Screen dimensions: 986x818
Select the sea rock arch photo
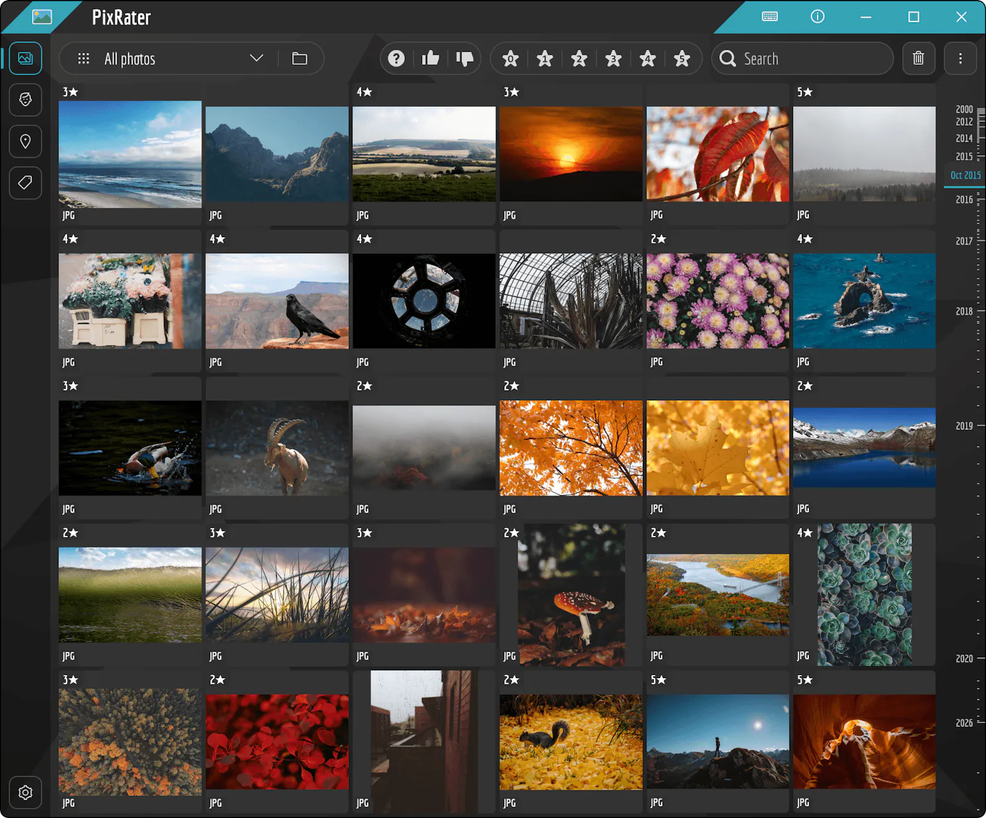tap(865, 301)
